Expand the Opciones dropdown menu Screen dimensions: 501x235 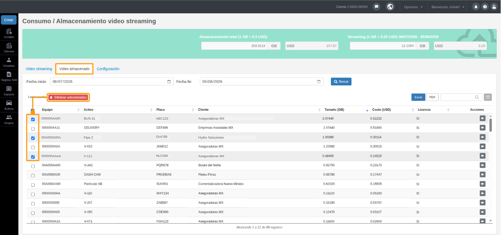[413, 7]
